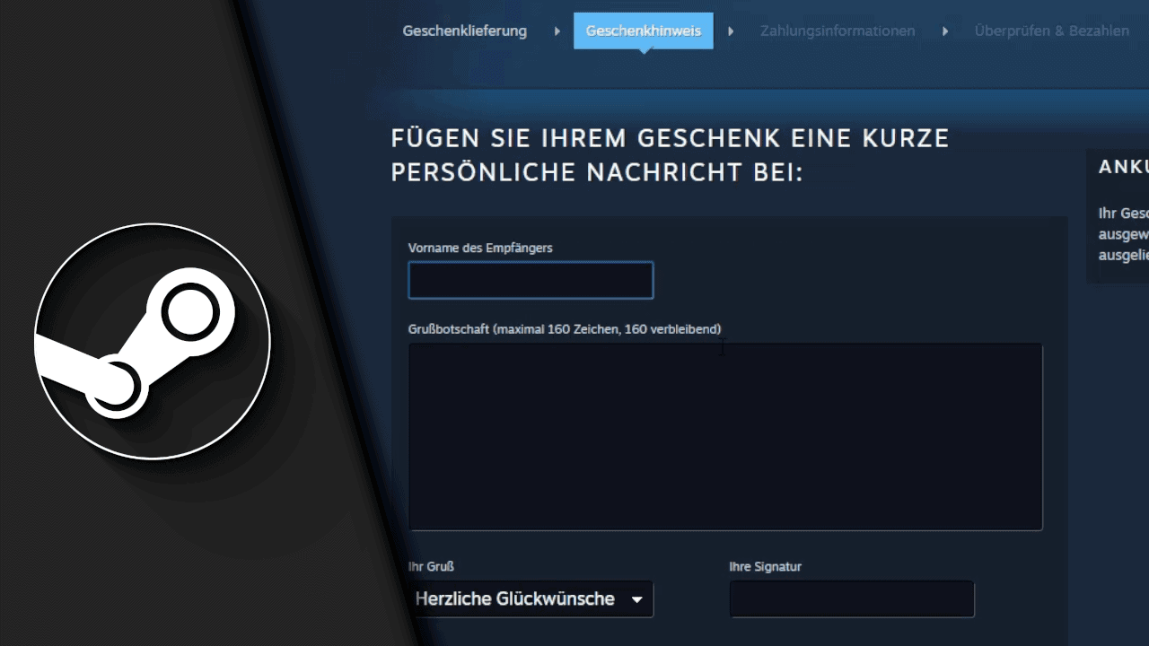Open the Überprüfen & Bezahlen step
This screenshot has width=1149, height=646.
click(x=1052, y=31)
